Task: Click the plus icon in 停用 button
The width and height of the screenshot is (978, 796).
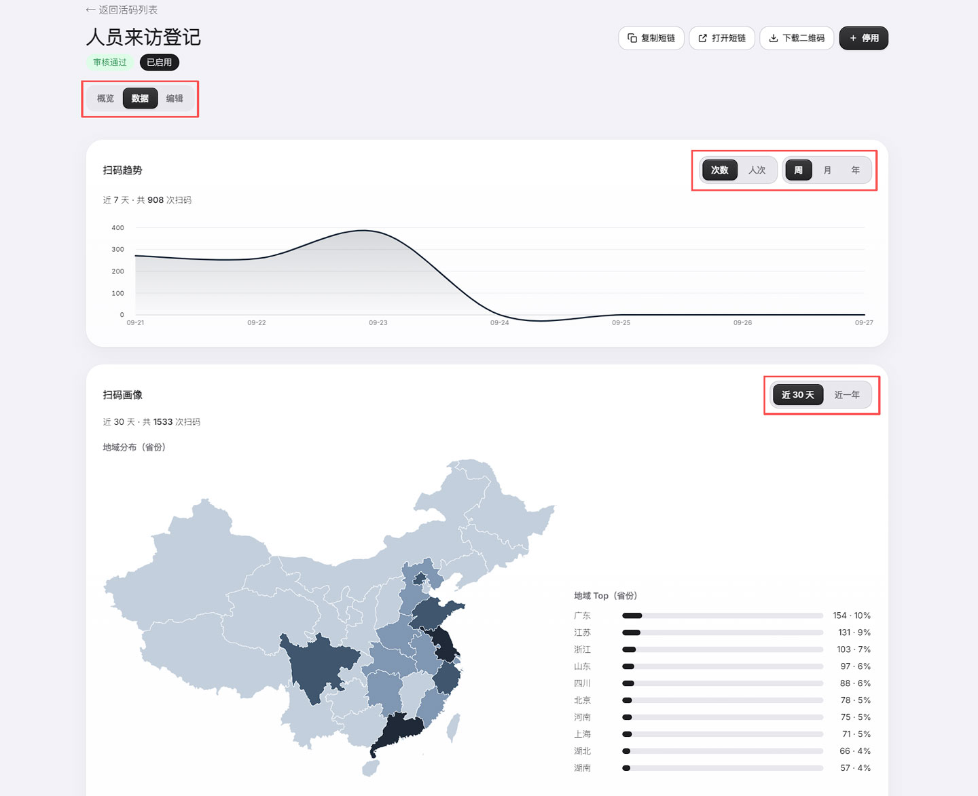Action: [853, 38]
